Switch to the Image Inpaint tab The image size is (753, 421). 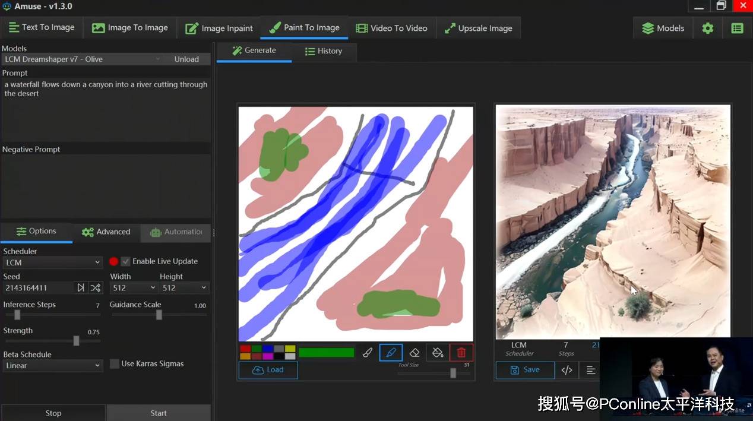tap(219, 28)
